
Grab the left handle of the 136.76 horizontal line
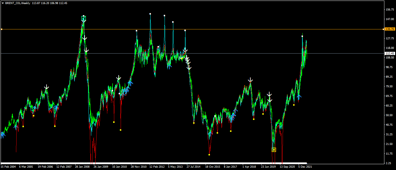click(1, 29)
